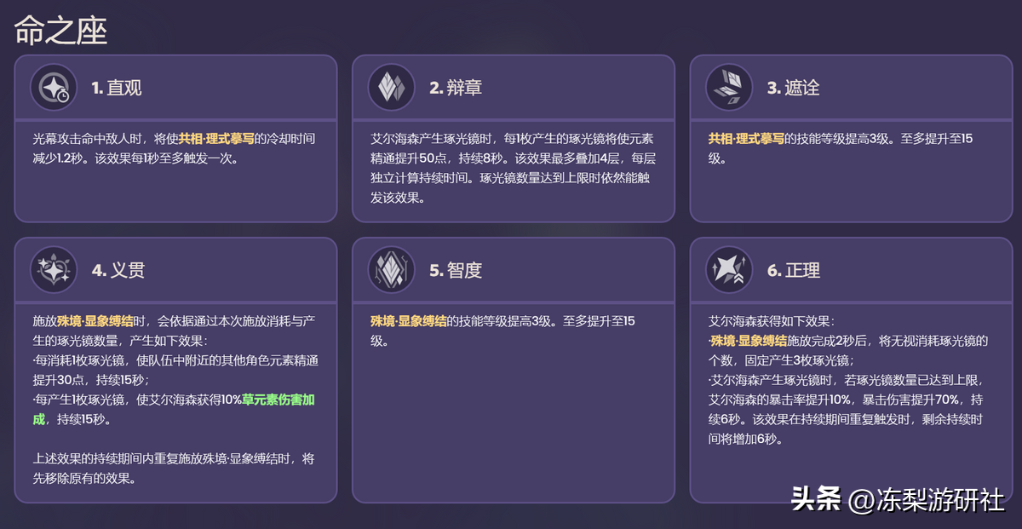Select the 4. 义贯 card title

[118, 271]
